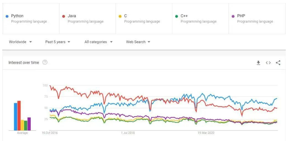Click the red Java color dot
This screenshot has width=288, height=141.
tap(64, 16)
